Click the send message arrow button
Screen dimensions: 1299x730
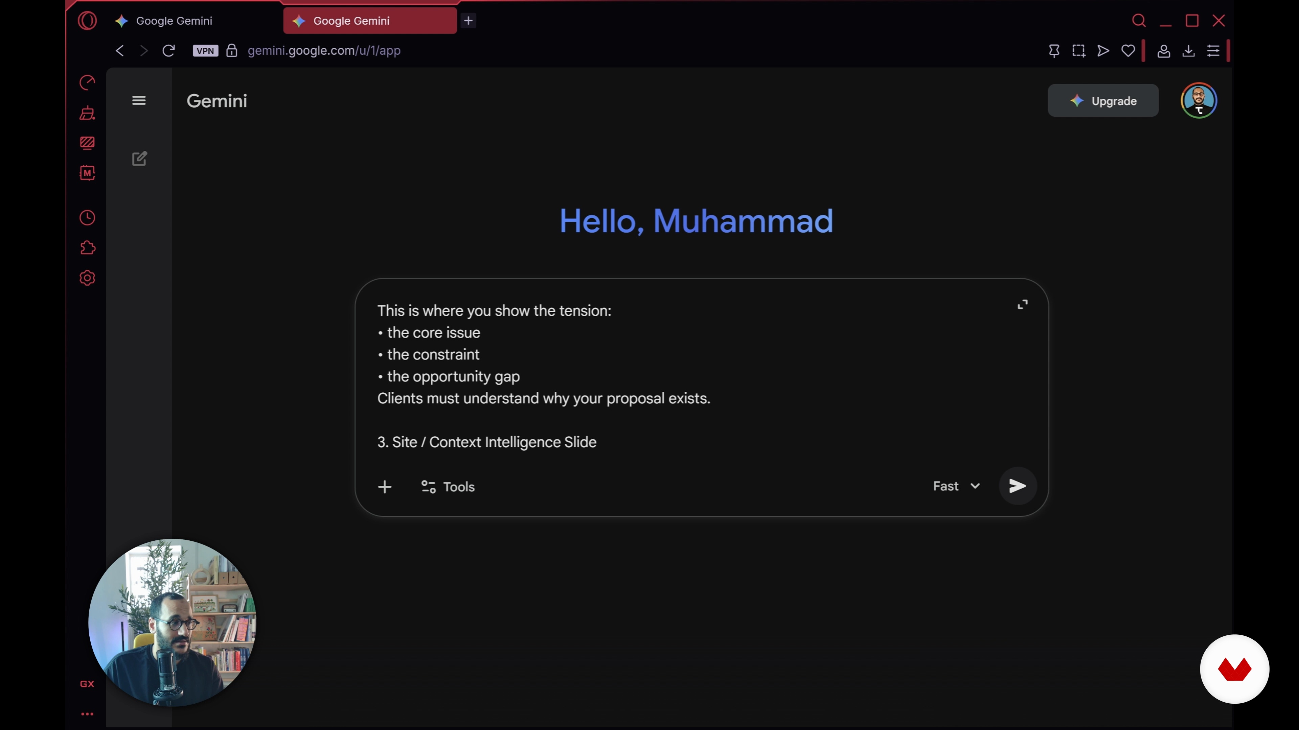pos(1017,486)
